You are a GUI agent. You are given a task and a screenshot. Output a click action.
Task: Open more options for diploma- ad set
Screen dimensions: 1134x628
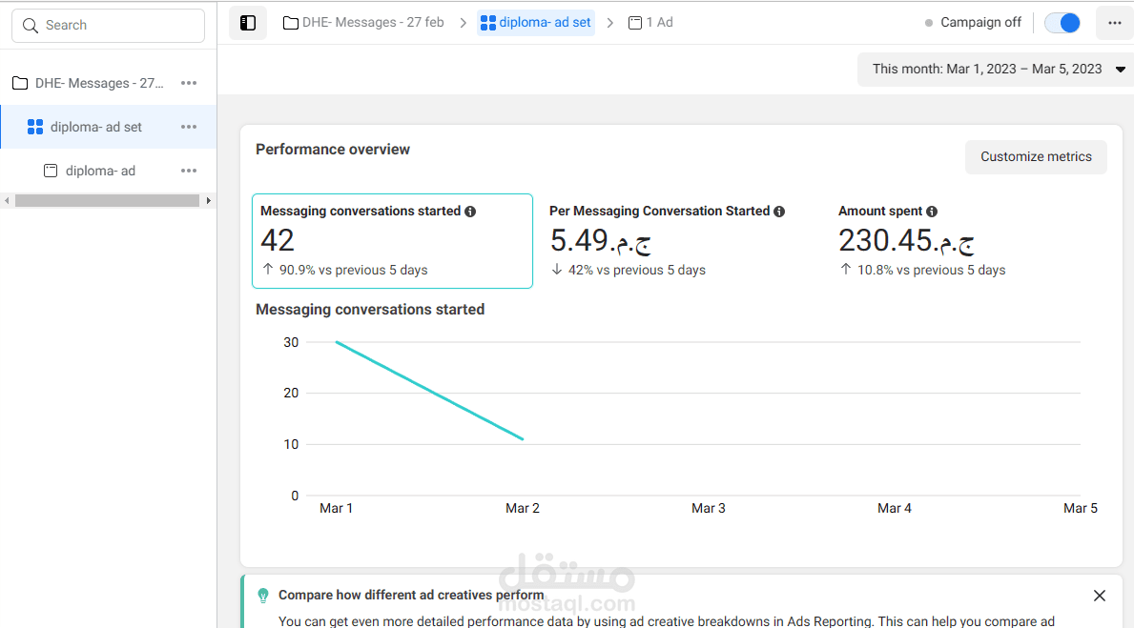click(x=189, y=127)
